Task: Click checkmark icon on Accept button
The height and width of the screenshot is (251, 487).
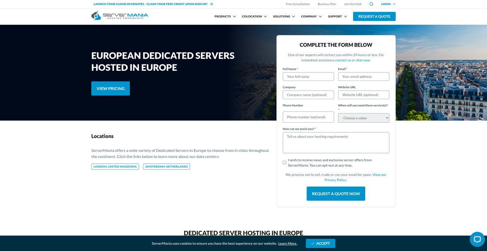Action: [x=313, y=243]
